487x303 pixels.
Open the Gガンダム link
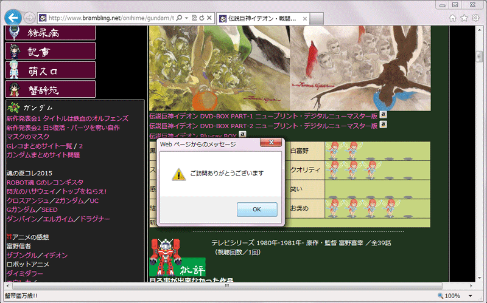tap(21, 209)
